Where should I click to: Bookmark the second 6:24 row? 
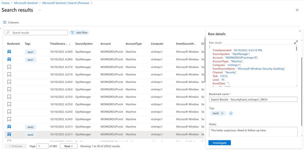coord(9,119)
